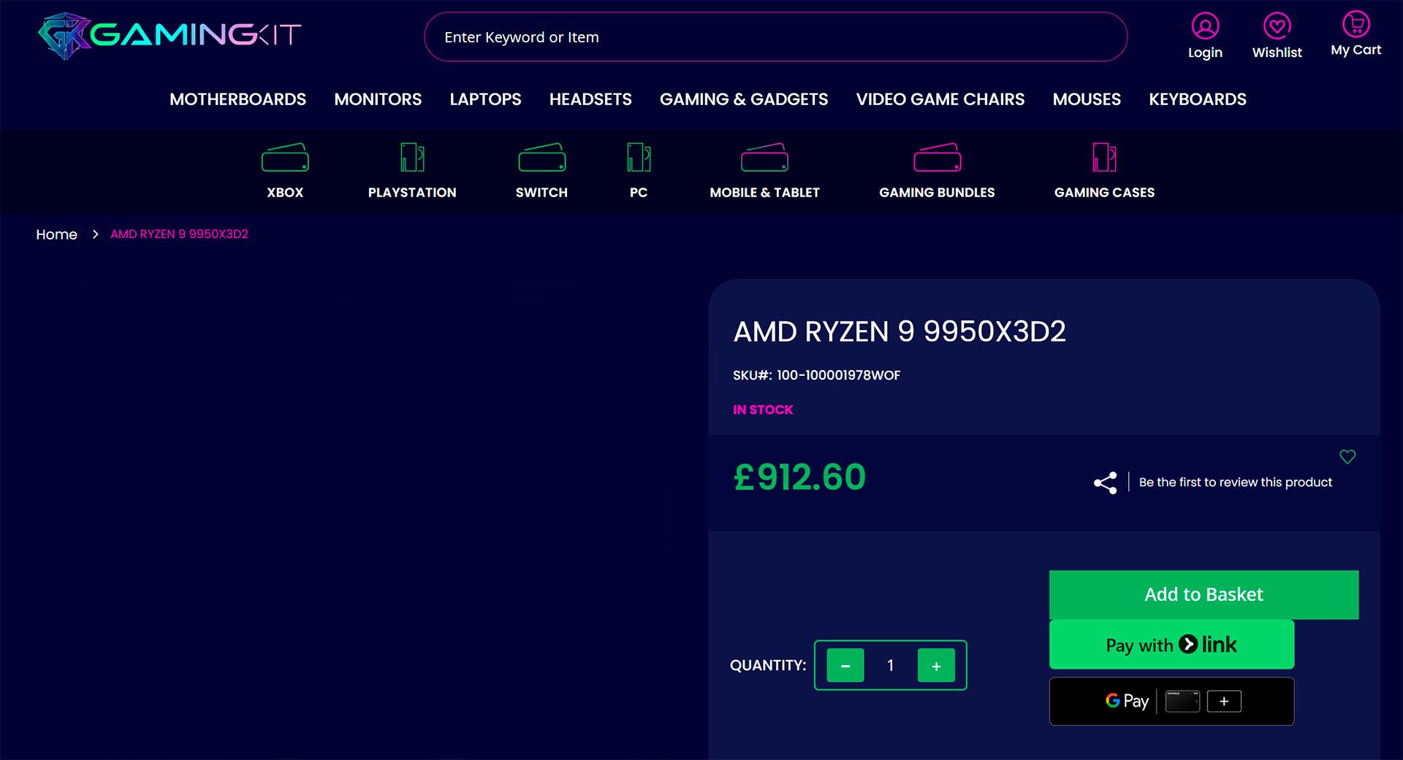1403x760 pixels.
Task: Open the Wishlist heart icon in header
Action: [1277, 27]
